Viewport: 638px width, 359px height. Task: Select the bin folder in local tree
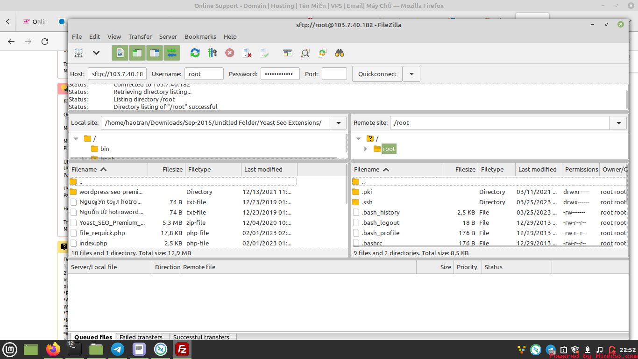[x=105, y=149]
